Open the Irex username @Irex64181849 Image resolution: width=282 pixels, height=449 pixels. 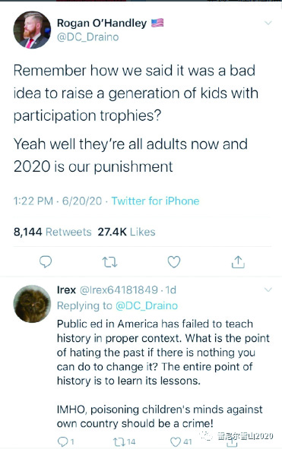click(119, 290)
